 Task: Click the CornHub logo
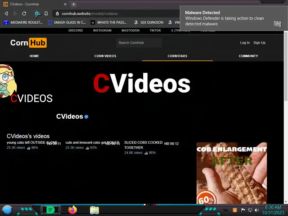28,43
